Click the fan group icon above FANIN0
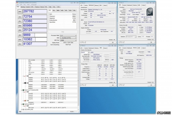 [x=25, y=83]
